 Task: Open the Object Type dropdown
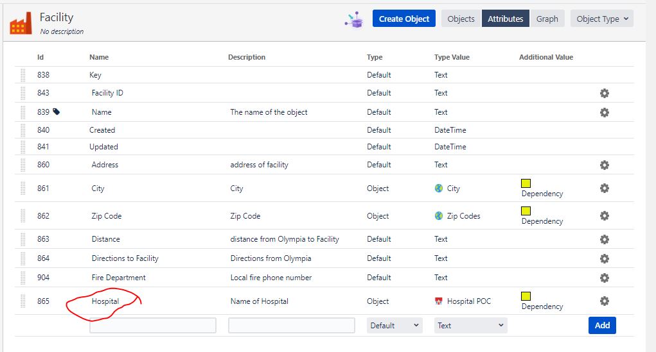601,19
